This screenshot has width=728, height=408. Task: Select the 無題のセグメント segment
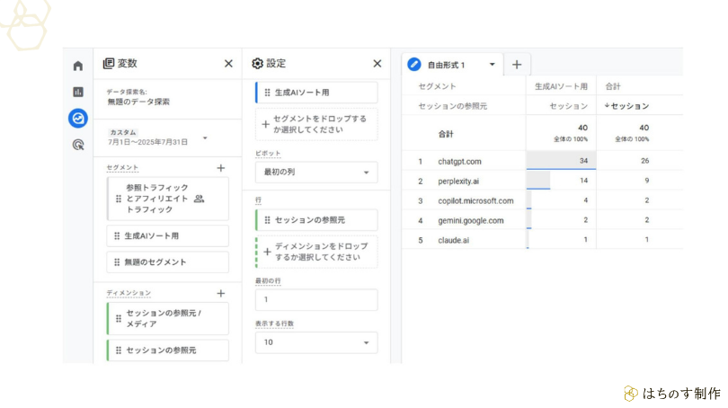[167, 262]
